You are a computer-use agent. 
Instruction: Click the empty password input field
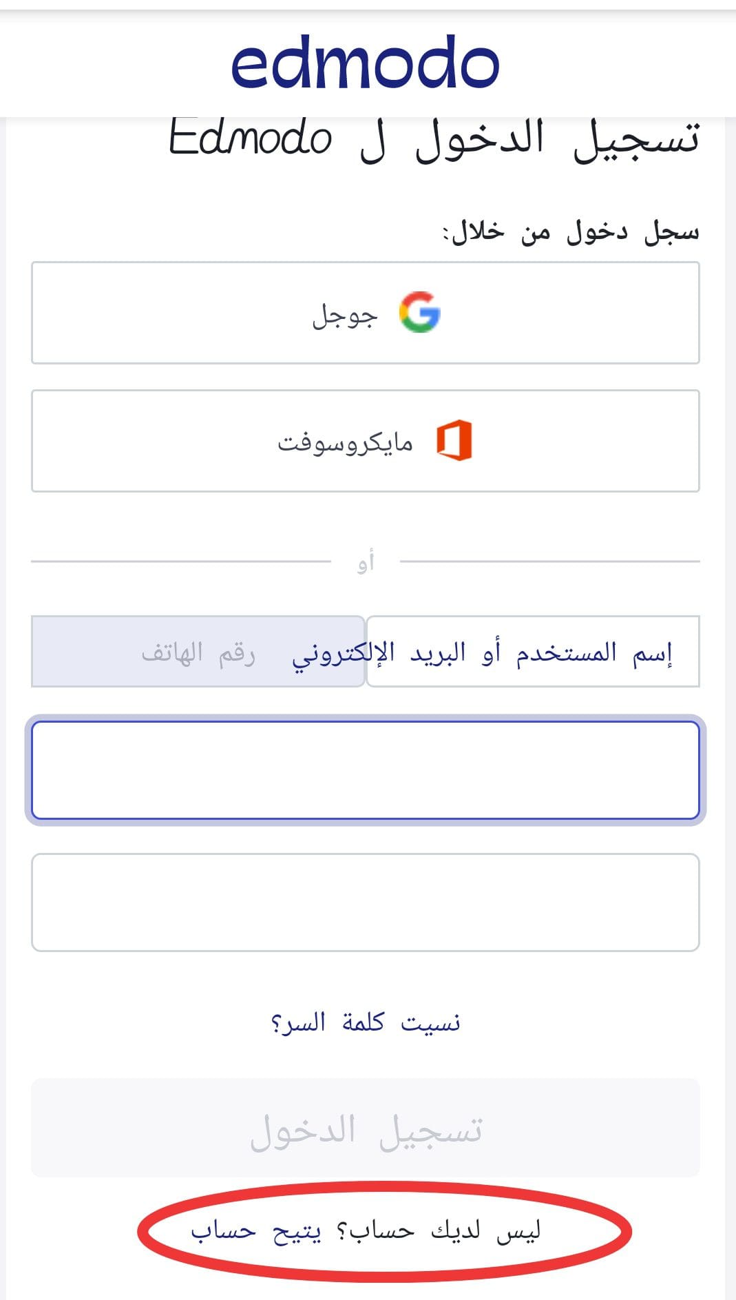366,902
